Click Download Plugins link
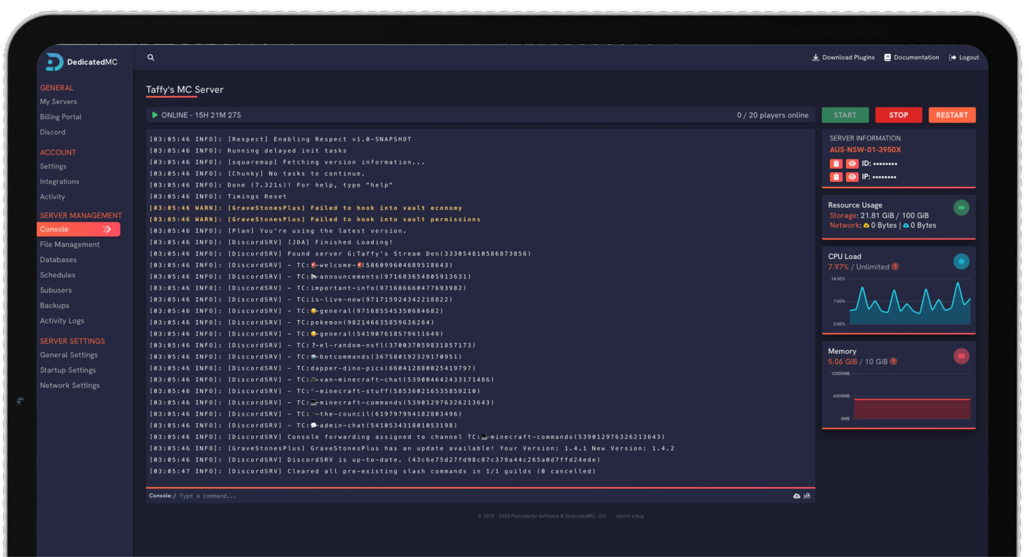 [x=843, y=57]
